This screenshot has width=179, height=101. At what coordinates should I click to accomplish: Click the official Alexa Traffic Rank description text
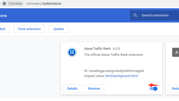113,55
